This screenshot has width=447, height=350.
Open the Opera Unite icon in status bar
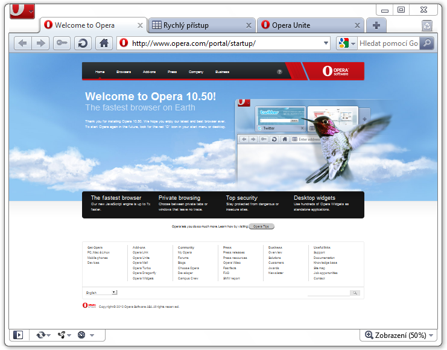(62, 335)
